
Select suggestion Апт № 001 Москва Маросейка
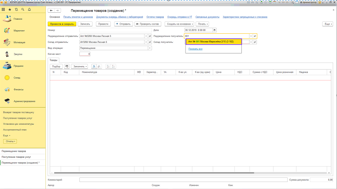(x=213, y=41)
